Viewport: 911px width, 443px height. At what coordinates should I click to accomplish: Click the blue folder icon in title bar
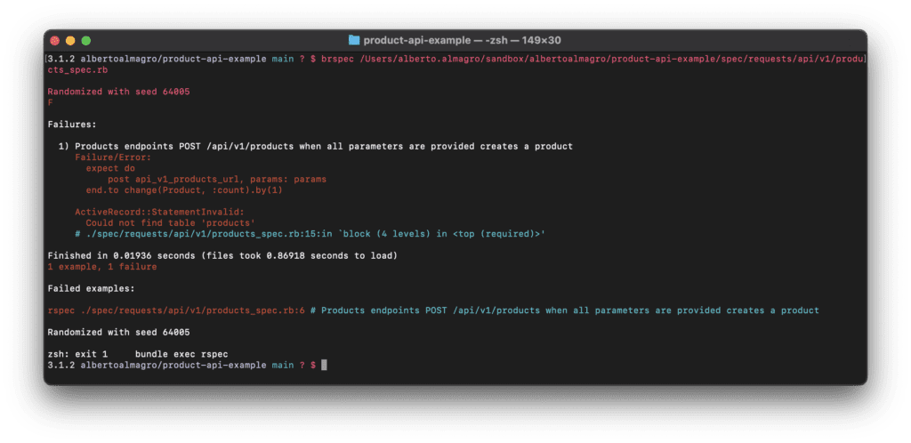point(354,40)
